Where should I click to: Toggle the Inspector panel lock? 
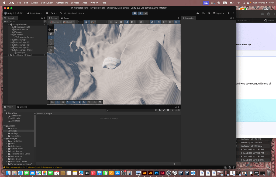231,18
